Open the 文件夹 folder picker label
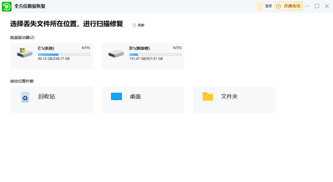This screenshot has height=182, width=333. pos(229,97)
